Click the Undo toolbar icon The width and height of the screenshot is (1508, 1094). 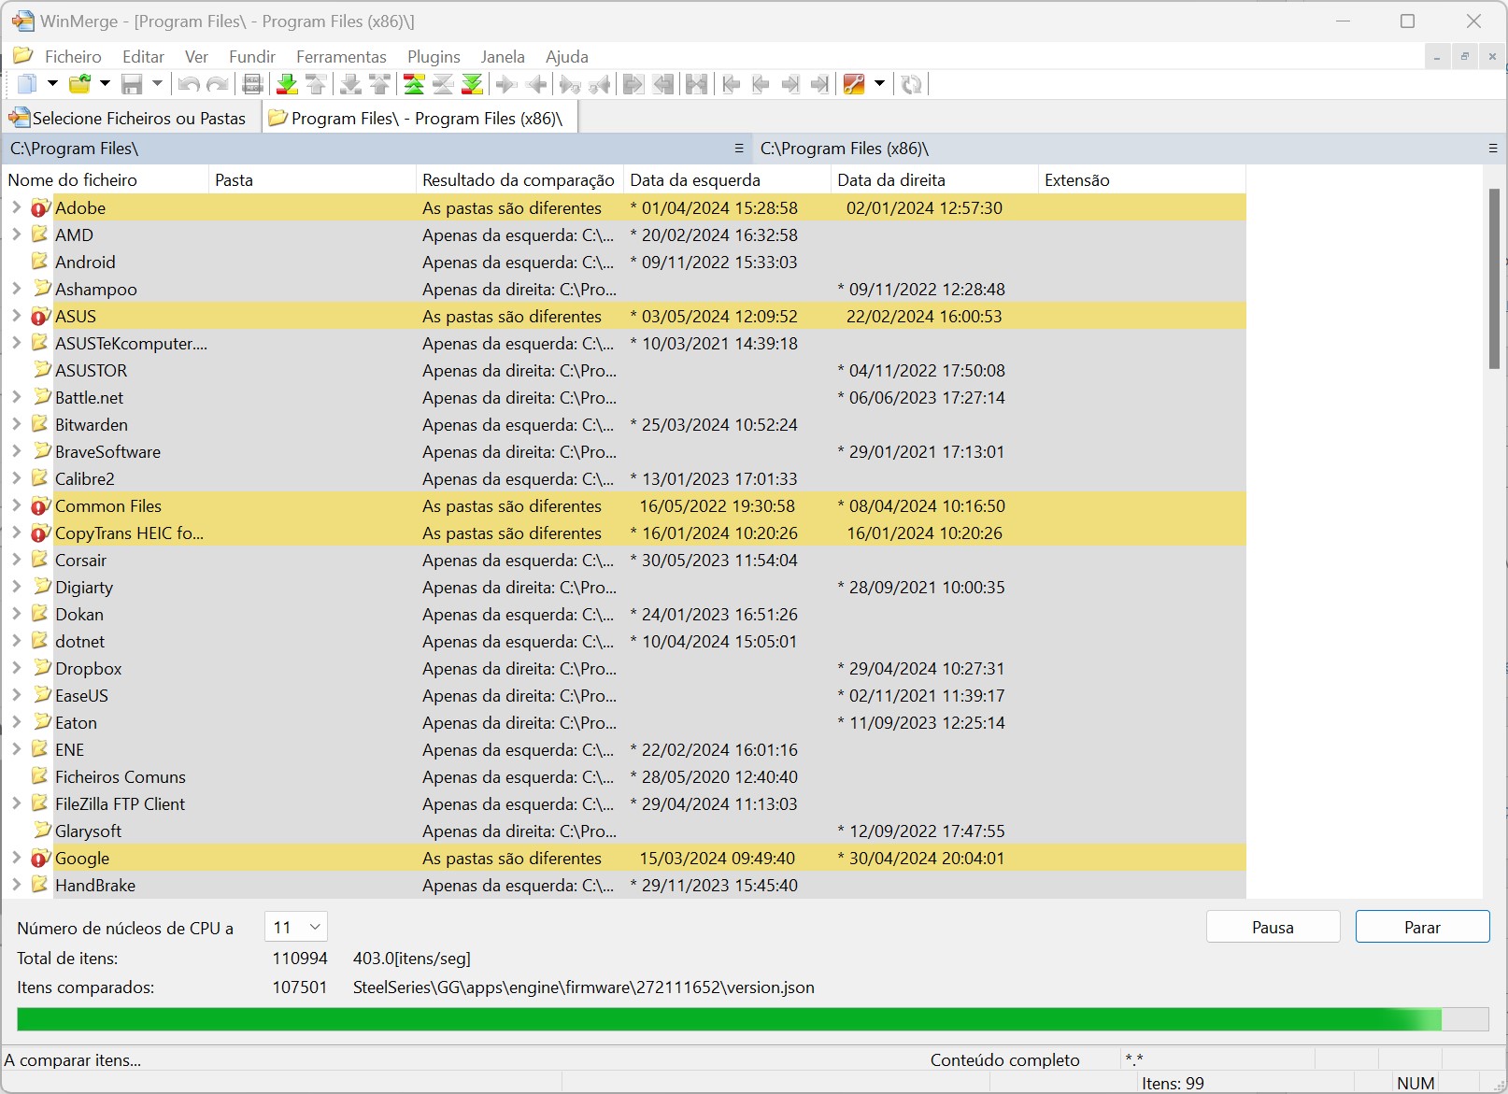(189, 84)
